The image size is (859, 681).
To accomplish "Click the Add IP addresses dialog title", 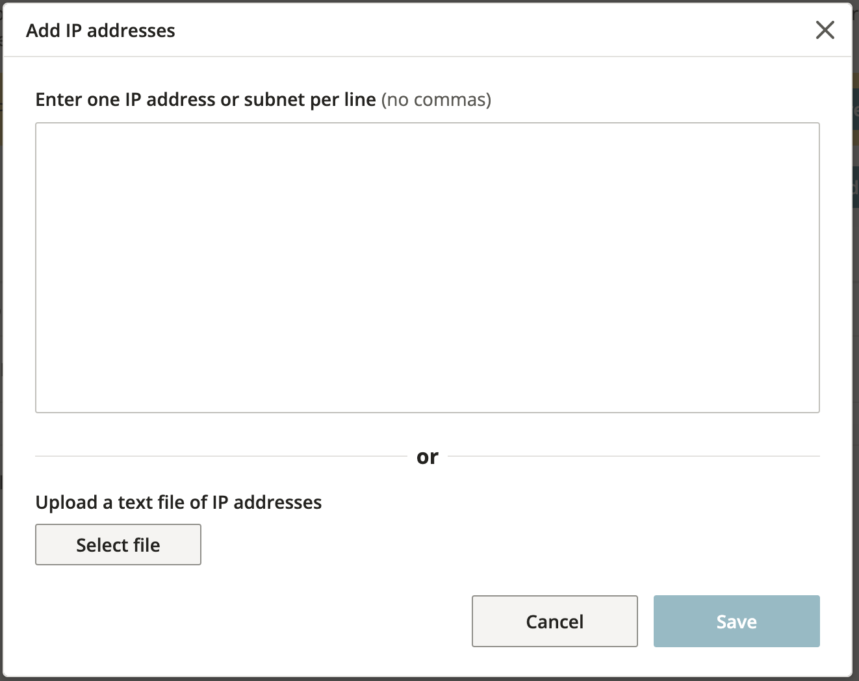I will point(100,30).
